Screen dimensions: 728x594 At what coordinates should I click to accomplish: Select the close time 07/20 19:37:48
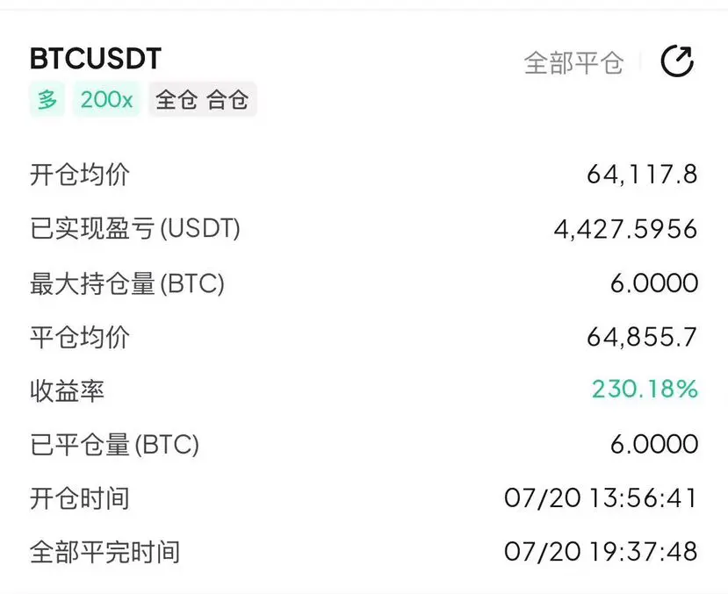click(601, 552)
